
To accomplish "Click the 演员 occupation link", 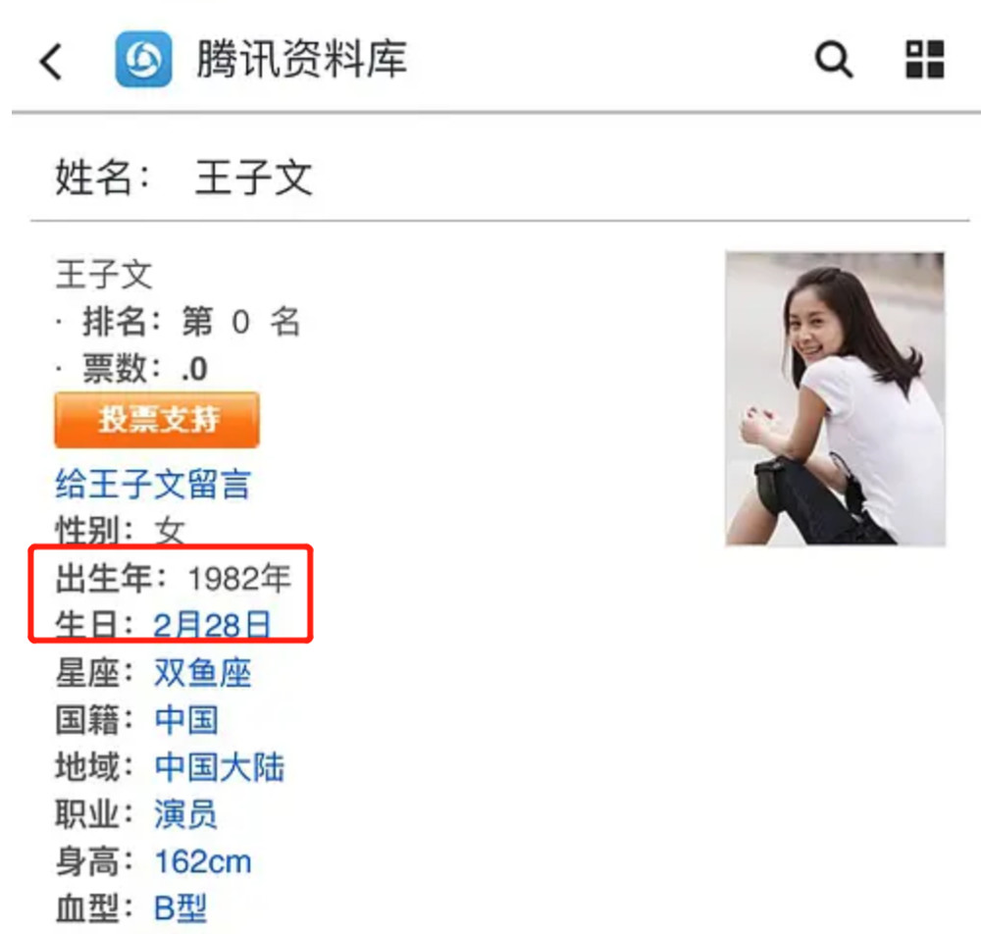I will point(185,814).
